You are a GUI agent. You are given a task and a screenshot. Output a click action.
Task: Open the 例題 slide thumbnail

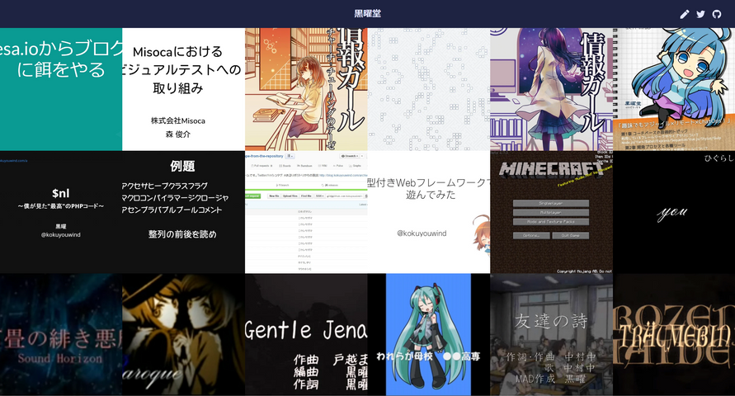pos(183,212)
